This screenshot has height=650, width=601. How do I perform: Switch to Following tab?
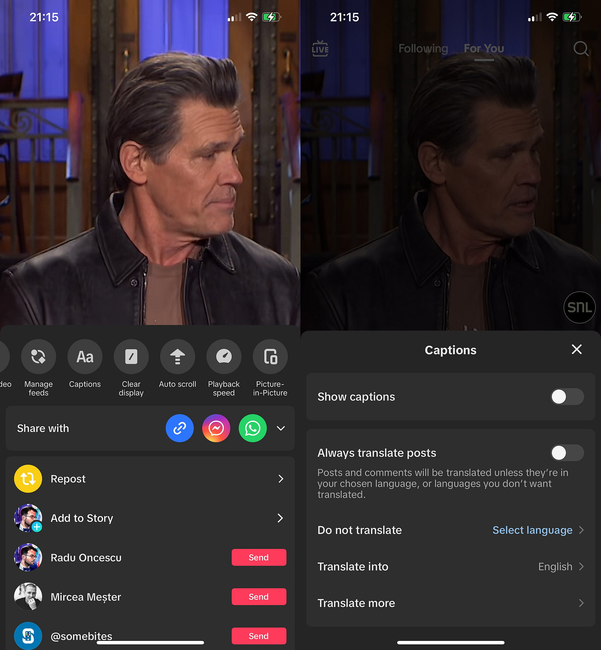click(423, 49)
